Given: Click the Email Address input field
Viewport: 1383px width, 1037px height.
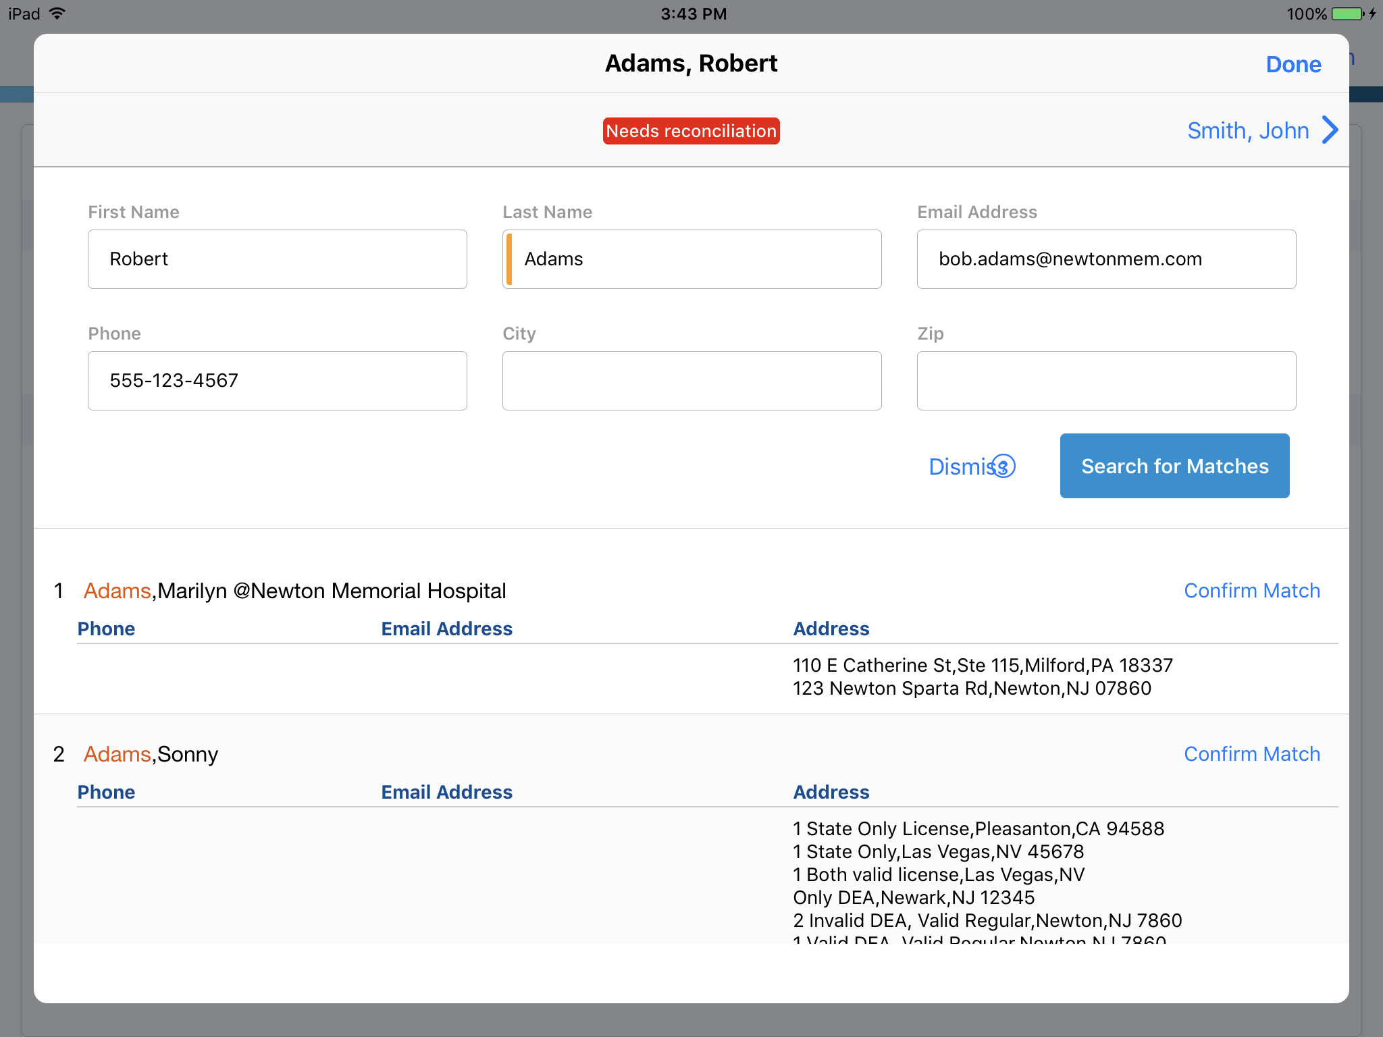Looking at the screenshot, I should pyautogui.click(x=1106, y=259).
